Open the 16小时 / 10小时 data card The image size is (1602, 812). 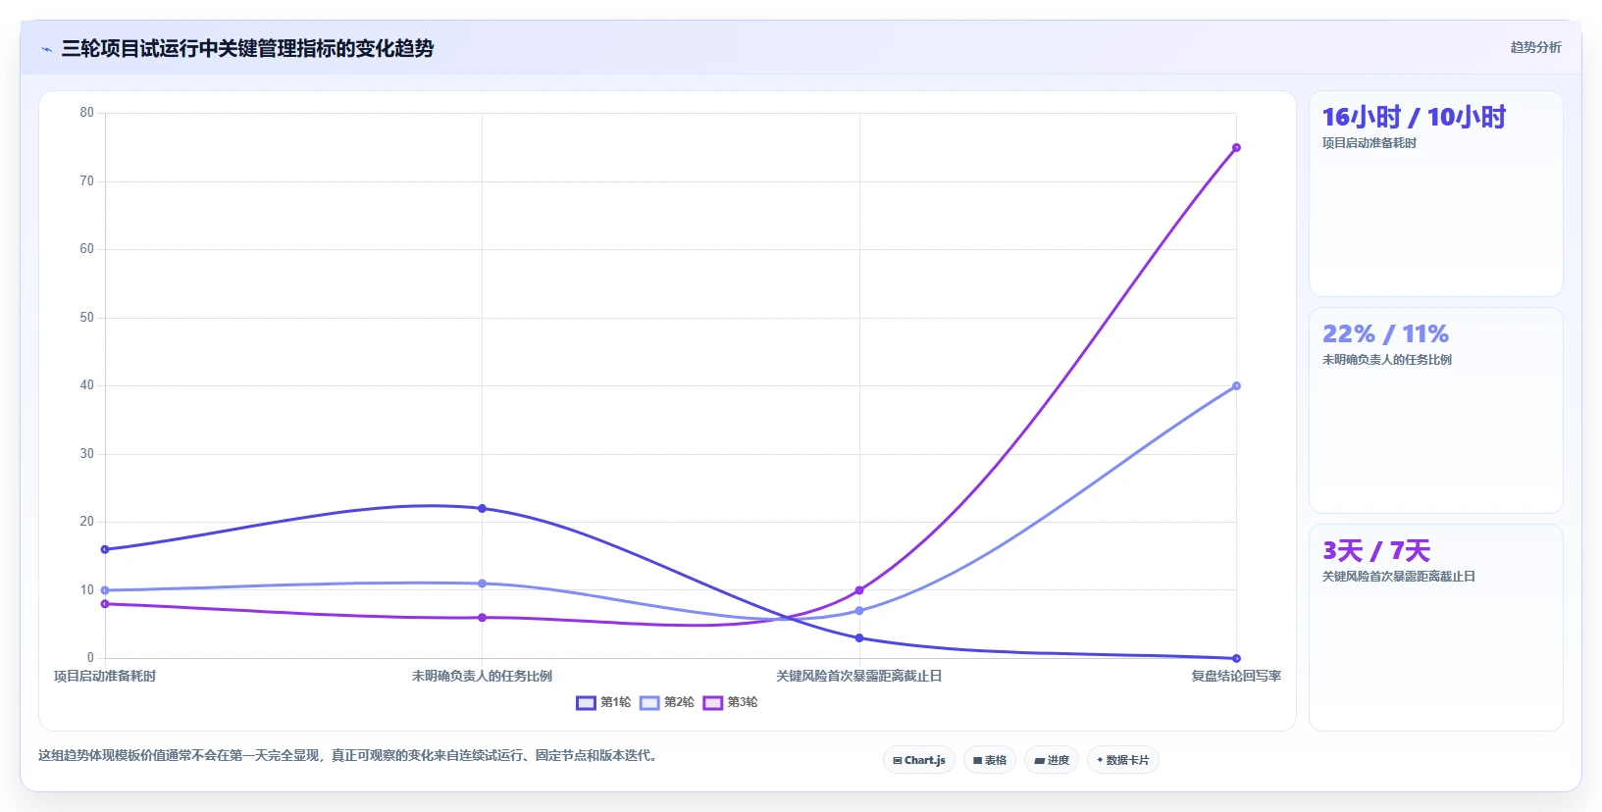tap(1436, 194)
